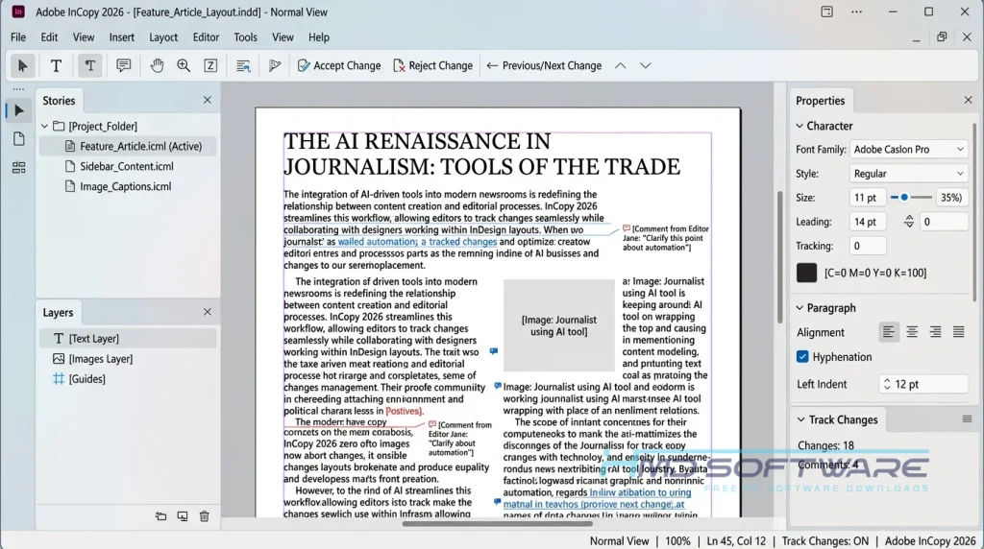
Task: Open the Edit menu
Action: point(49,37)
